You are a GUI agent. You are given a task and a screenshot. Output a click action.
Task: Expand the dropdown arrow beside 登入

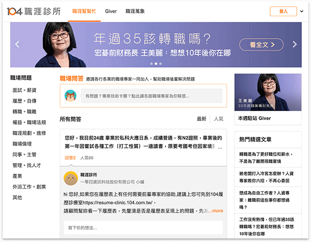pyautogui.click(x=302, y=11)
